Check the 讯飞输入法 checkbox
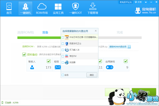Screen dimensions: 159x106 pyautogui.click(x=63, y=50)
